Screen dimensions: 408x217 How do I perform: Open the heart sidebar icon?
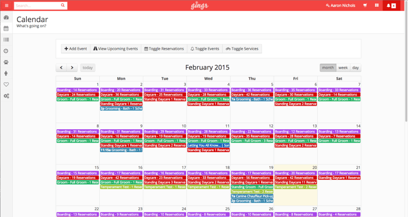(x=6, y=84)
